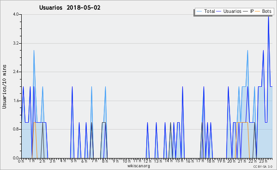Click the 23 h label on x-axis
The width and height of the screenshot is (277, 170).
pyautogui.click(x=263, y=161)
